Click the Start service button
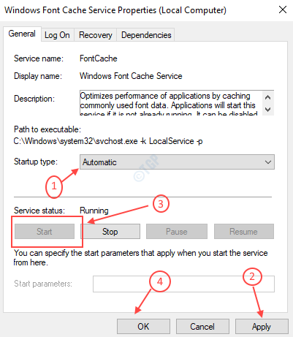 (x=45, y=232)
